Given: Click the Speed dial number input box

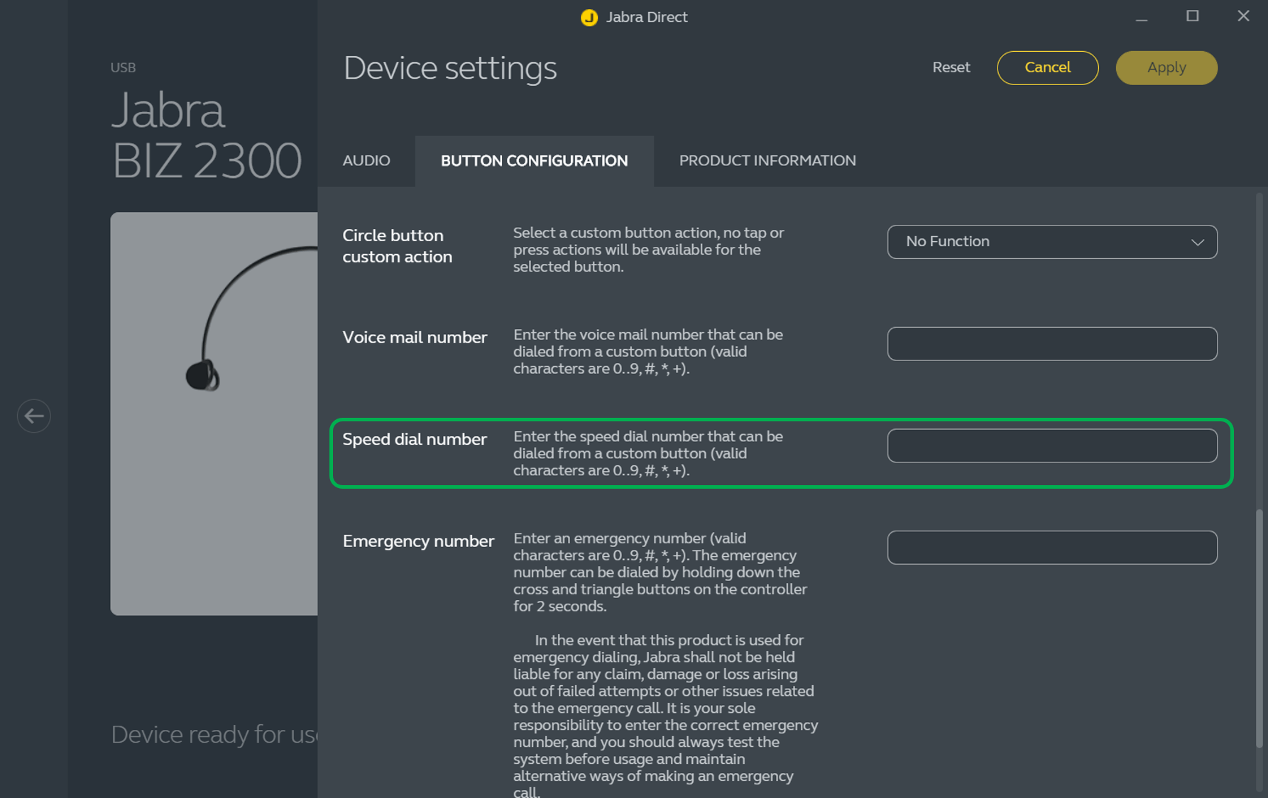Looking at the screenshot, I should click(x=1051, y=446).
